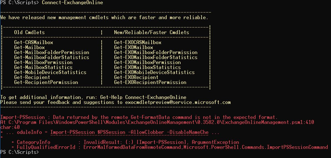Click the Old Cmdlets column header
The image size is (331, 158).
[x=29, y=32]
